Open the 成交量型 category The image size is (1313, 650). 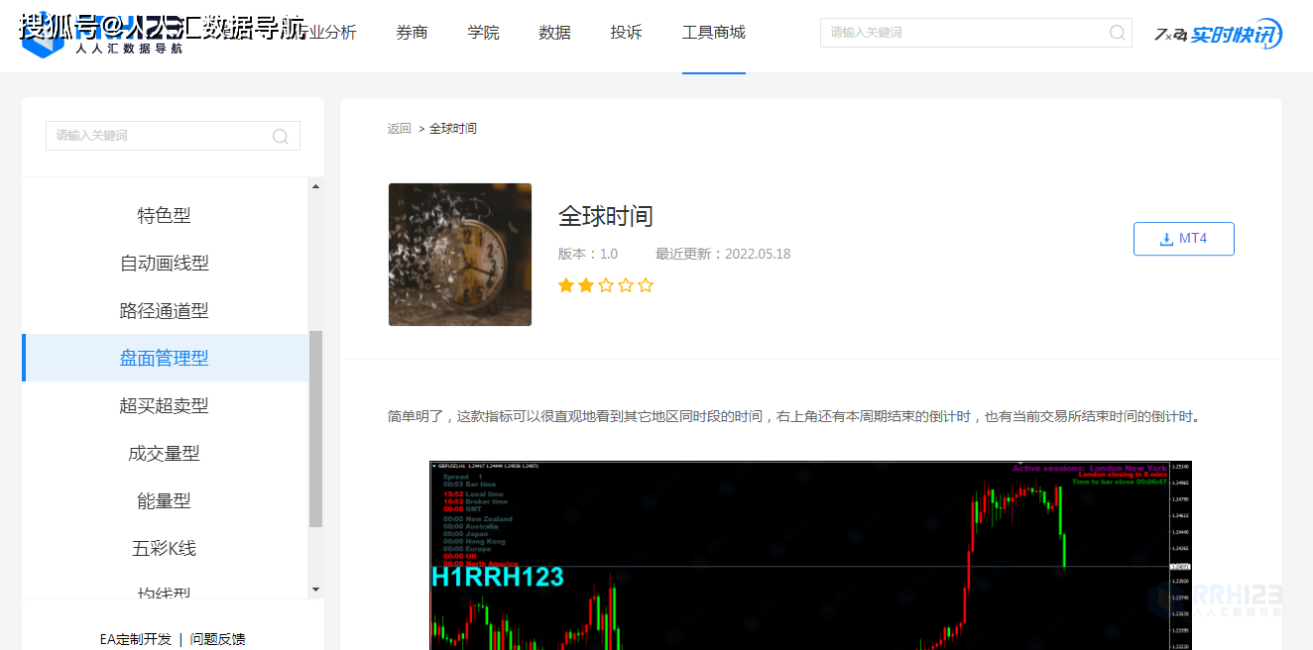tap(164, 453)
